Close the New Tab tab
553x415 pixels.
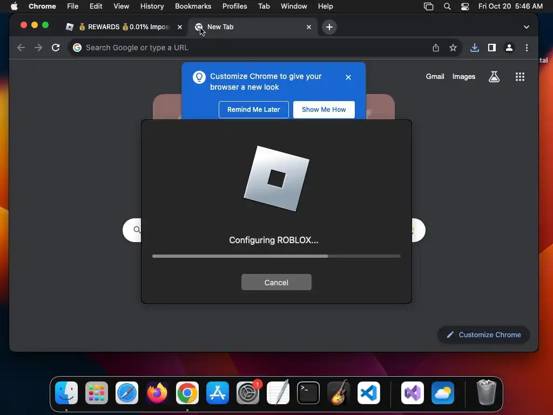308,27
